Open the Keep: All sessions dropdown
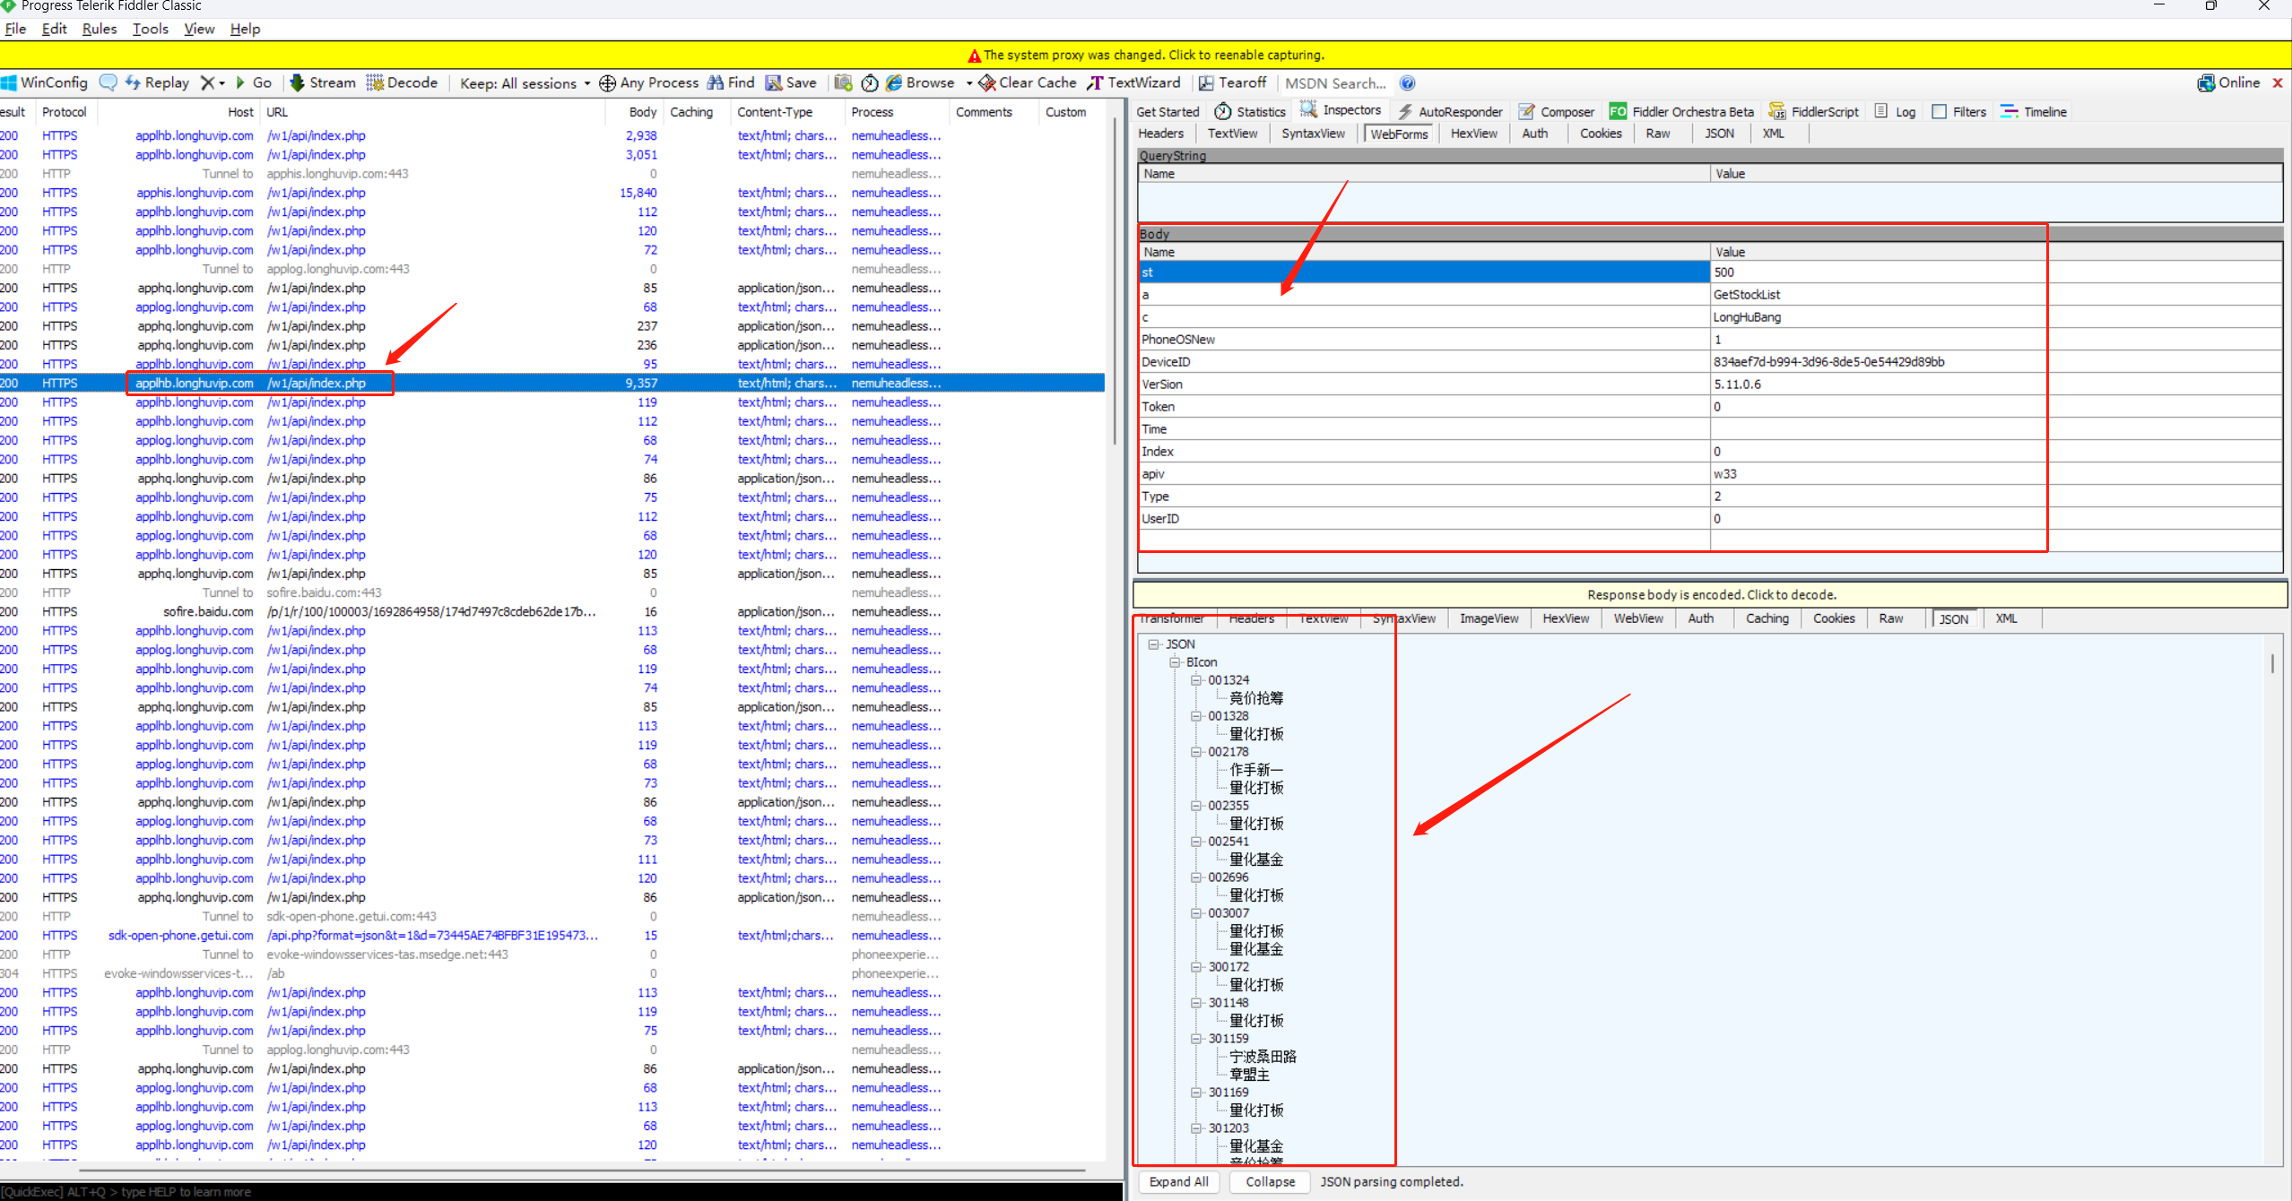Image resolution: width=2292 pixels, height=1201 pixels. click(x=525, y=83)
